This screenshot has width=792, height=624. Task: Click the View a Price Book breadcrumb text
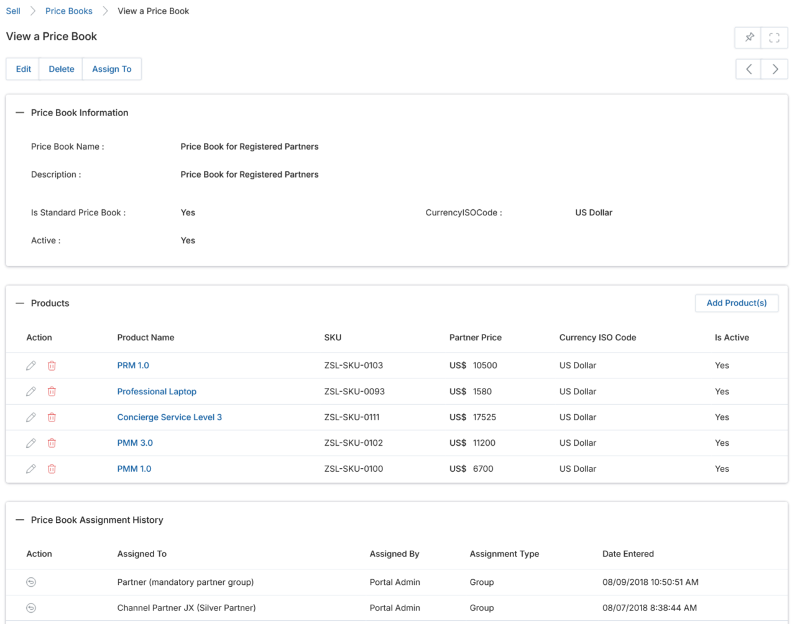154,11
